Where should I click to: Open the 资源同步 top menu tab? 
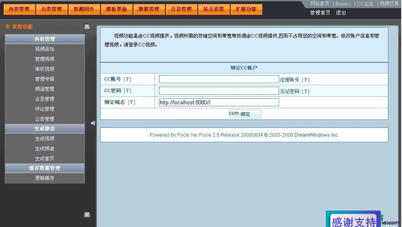point(84,10)
